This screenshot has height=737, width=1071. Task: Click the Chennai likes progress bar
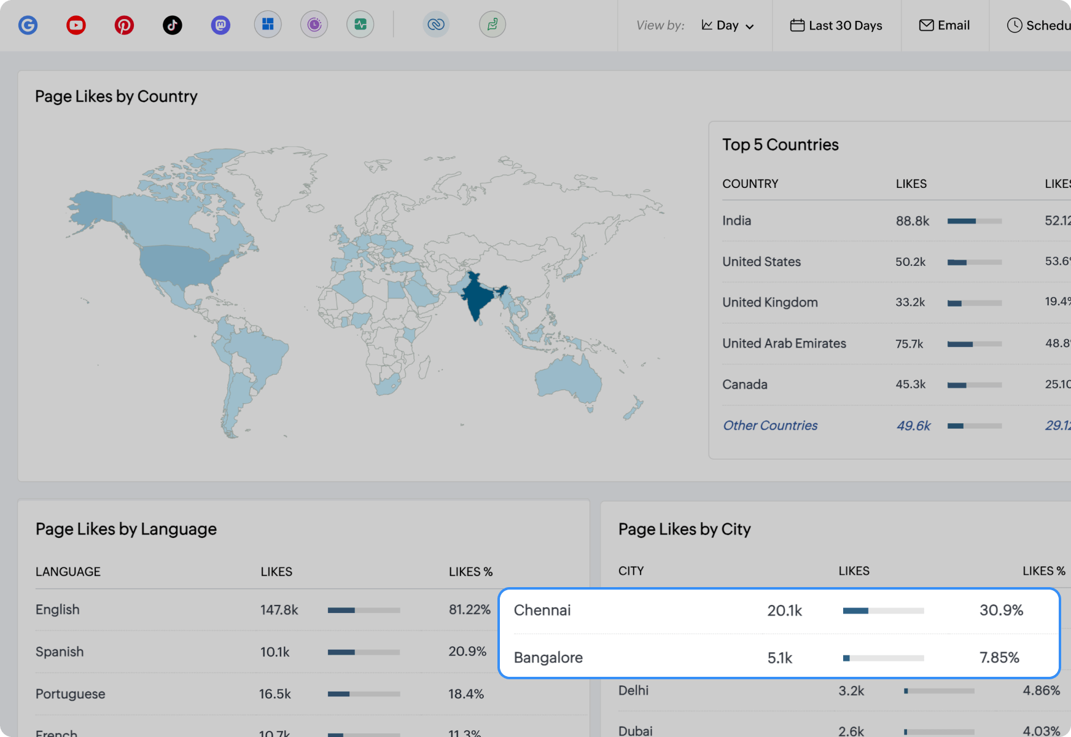coord(883,610)
